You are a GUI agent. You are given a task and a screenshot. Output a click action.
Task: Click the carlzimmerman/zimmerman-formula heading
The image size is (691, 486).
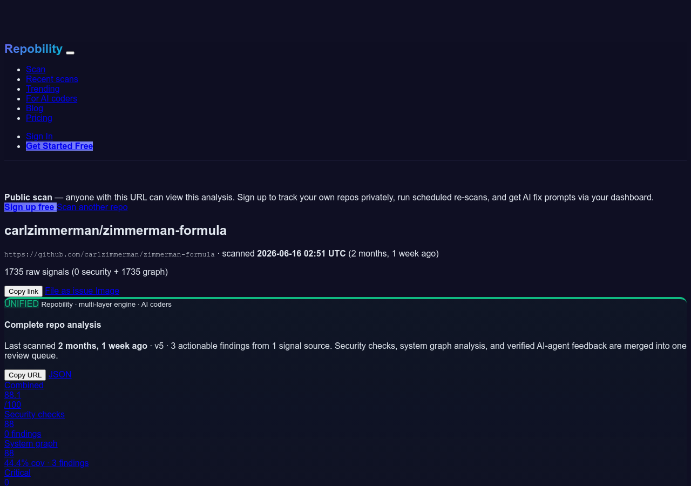(116, 231)
